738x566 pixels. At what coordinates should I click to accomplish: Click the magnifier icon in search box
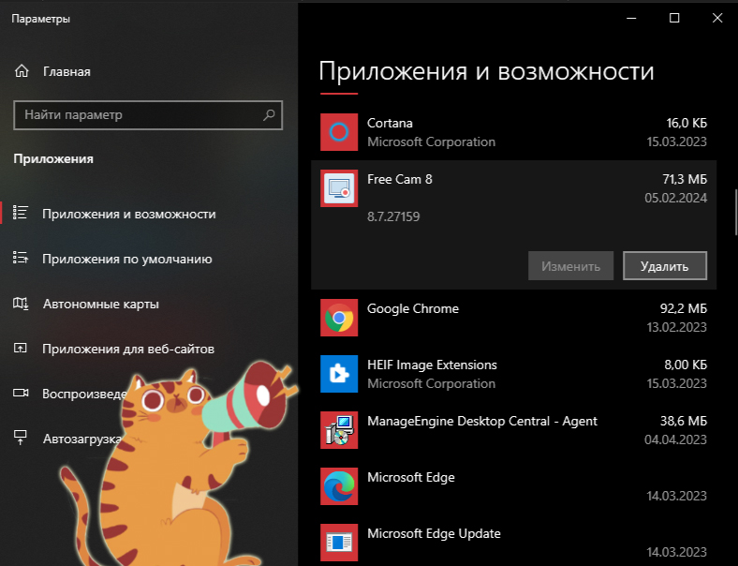269,115
